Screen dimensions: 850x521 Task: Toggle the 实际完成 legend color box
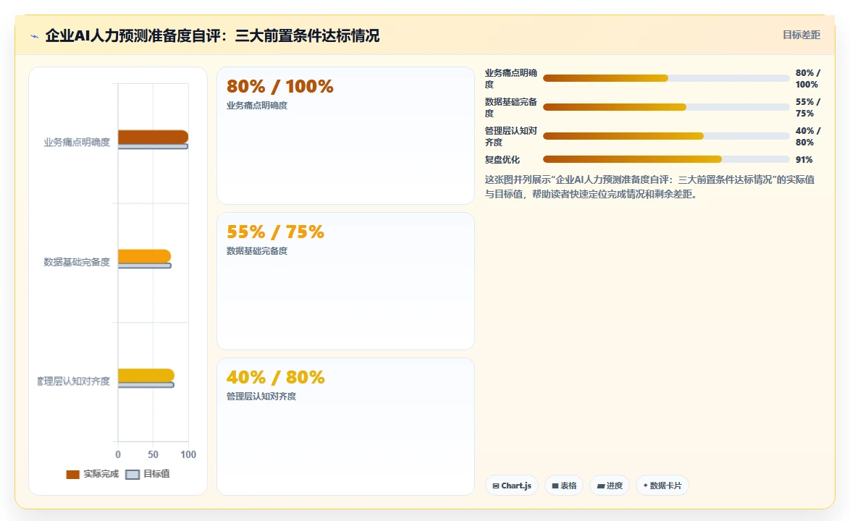point(72,475)
